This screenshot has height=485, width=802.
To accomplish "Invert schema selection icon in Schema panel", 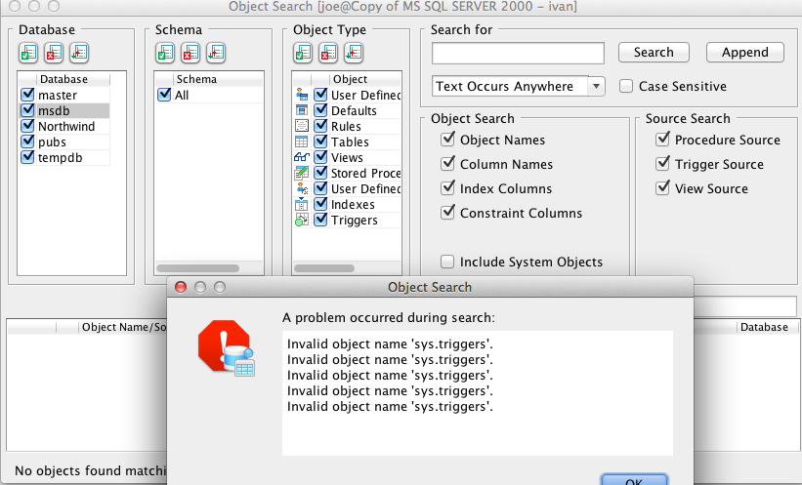I will pos(216,53).
